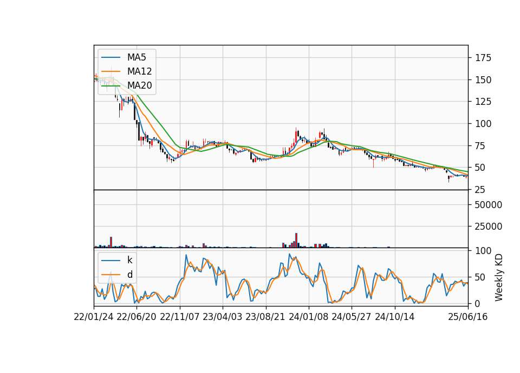
Task: Click the MA12 legend label
Action: (139, 71)
